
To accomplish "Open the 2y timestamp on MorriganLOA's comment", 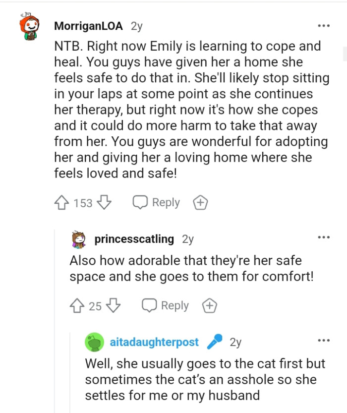I will pos(135,26).
